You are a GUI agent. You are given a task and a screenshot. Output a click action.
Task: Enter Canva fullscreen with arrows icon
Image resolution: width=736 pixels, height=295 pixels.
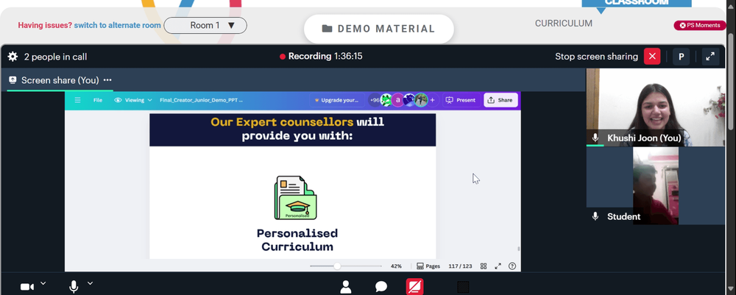point(498,266)
